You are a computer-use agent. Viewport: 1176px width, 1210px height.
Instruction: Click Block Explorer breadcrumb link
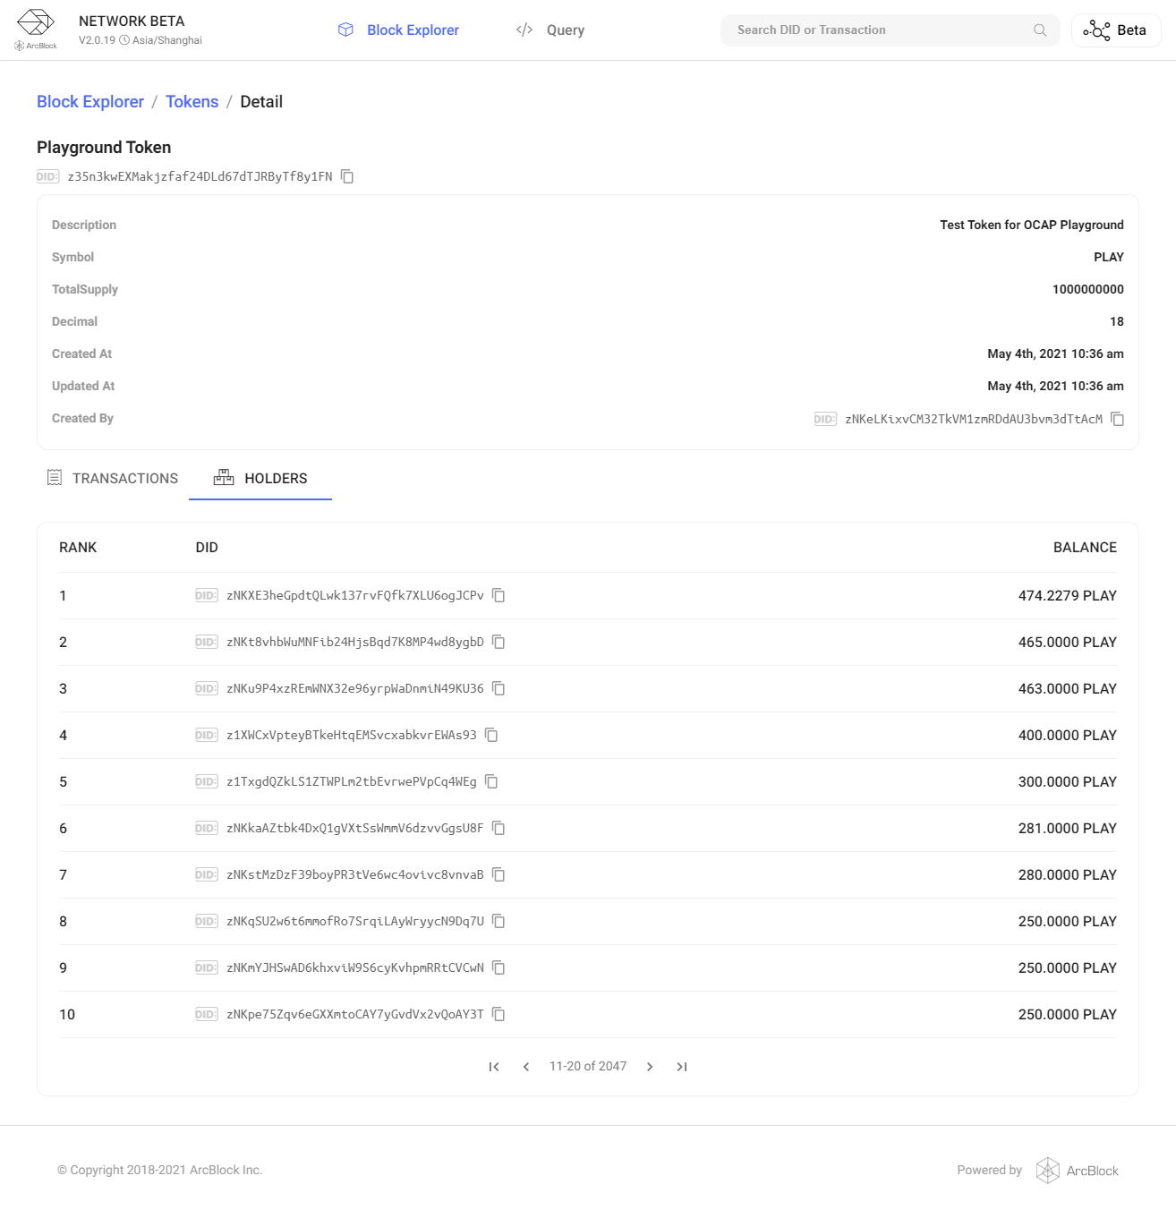[90, 102]
